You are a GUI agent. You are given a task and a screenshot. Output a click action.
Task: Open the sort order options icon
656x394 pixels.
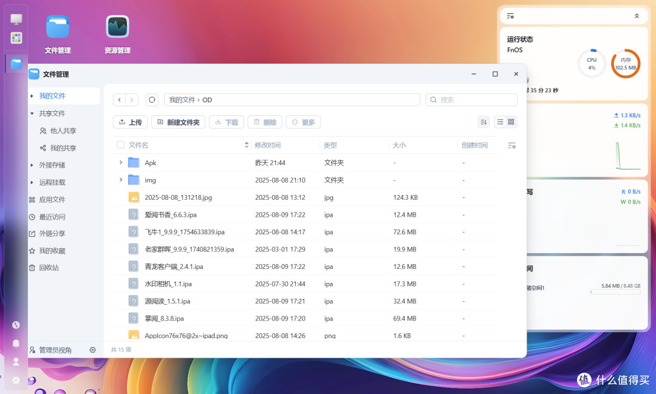[x=483, y=121]
